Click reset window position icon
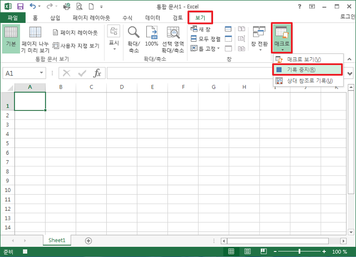356x257 pixels. click(x=241, y=48)
